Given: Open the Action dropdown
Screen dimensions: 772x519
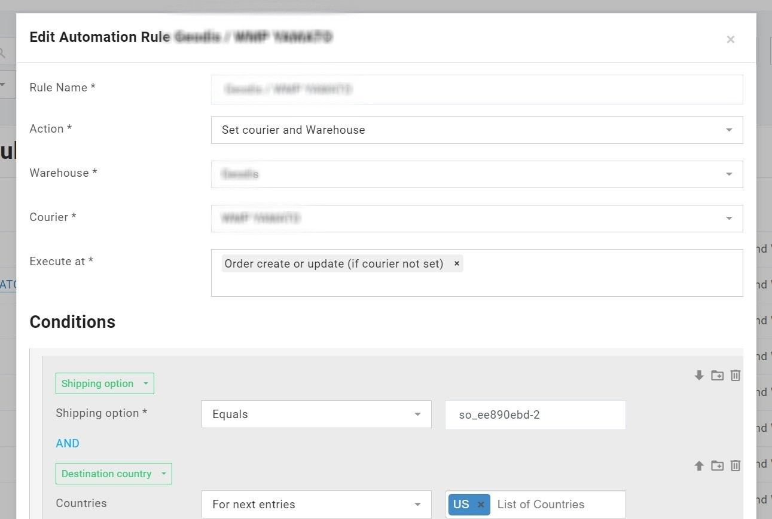Looking at the screenshot, I should click(x=477, y=130).
